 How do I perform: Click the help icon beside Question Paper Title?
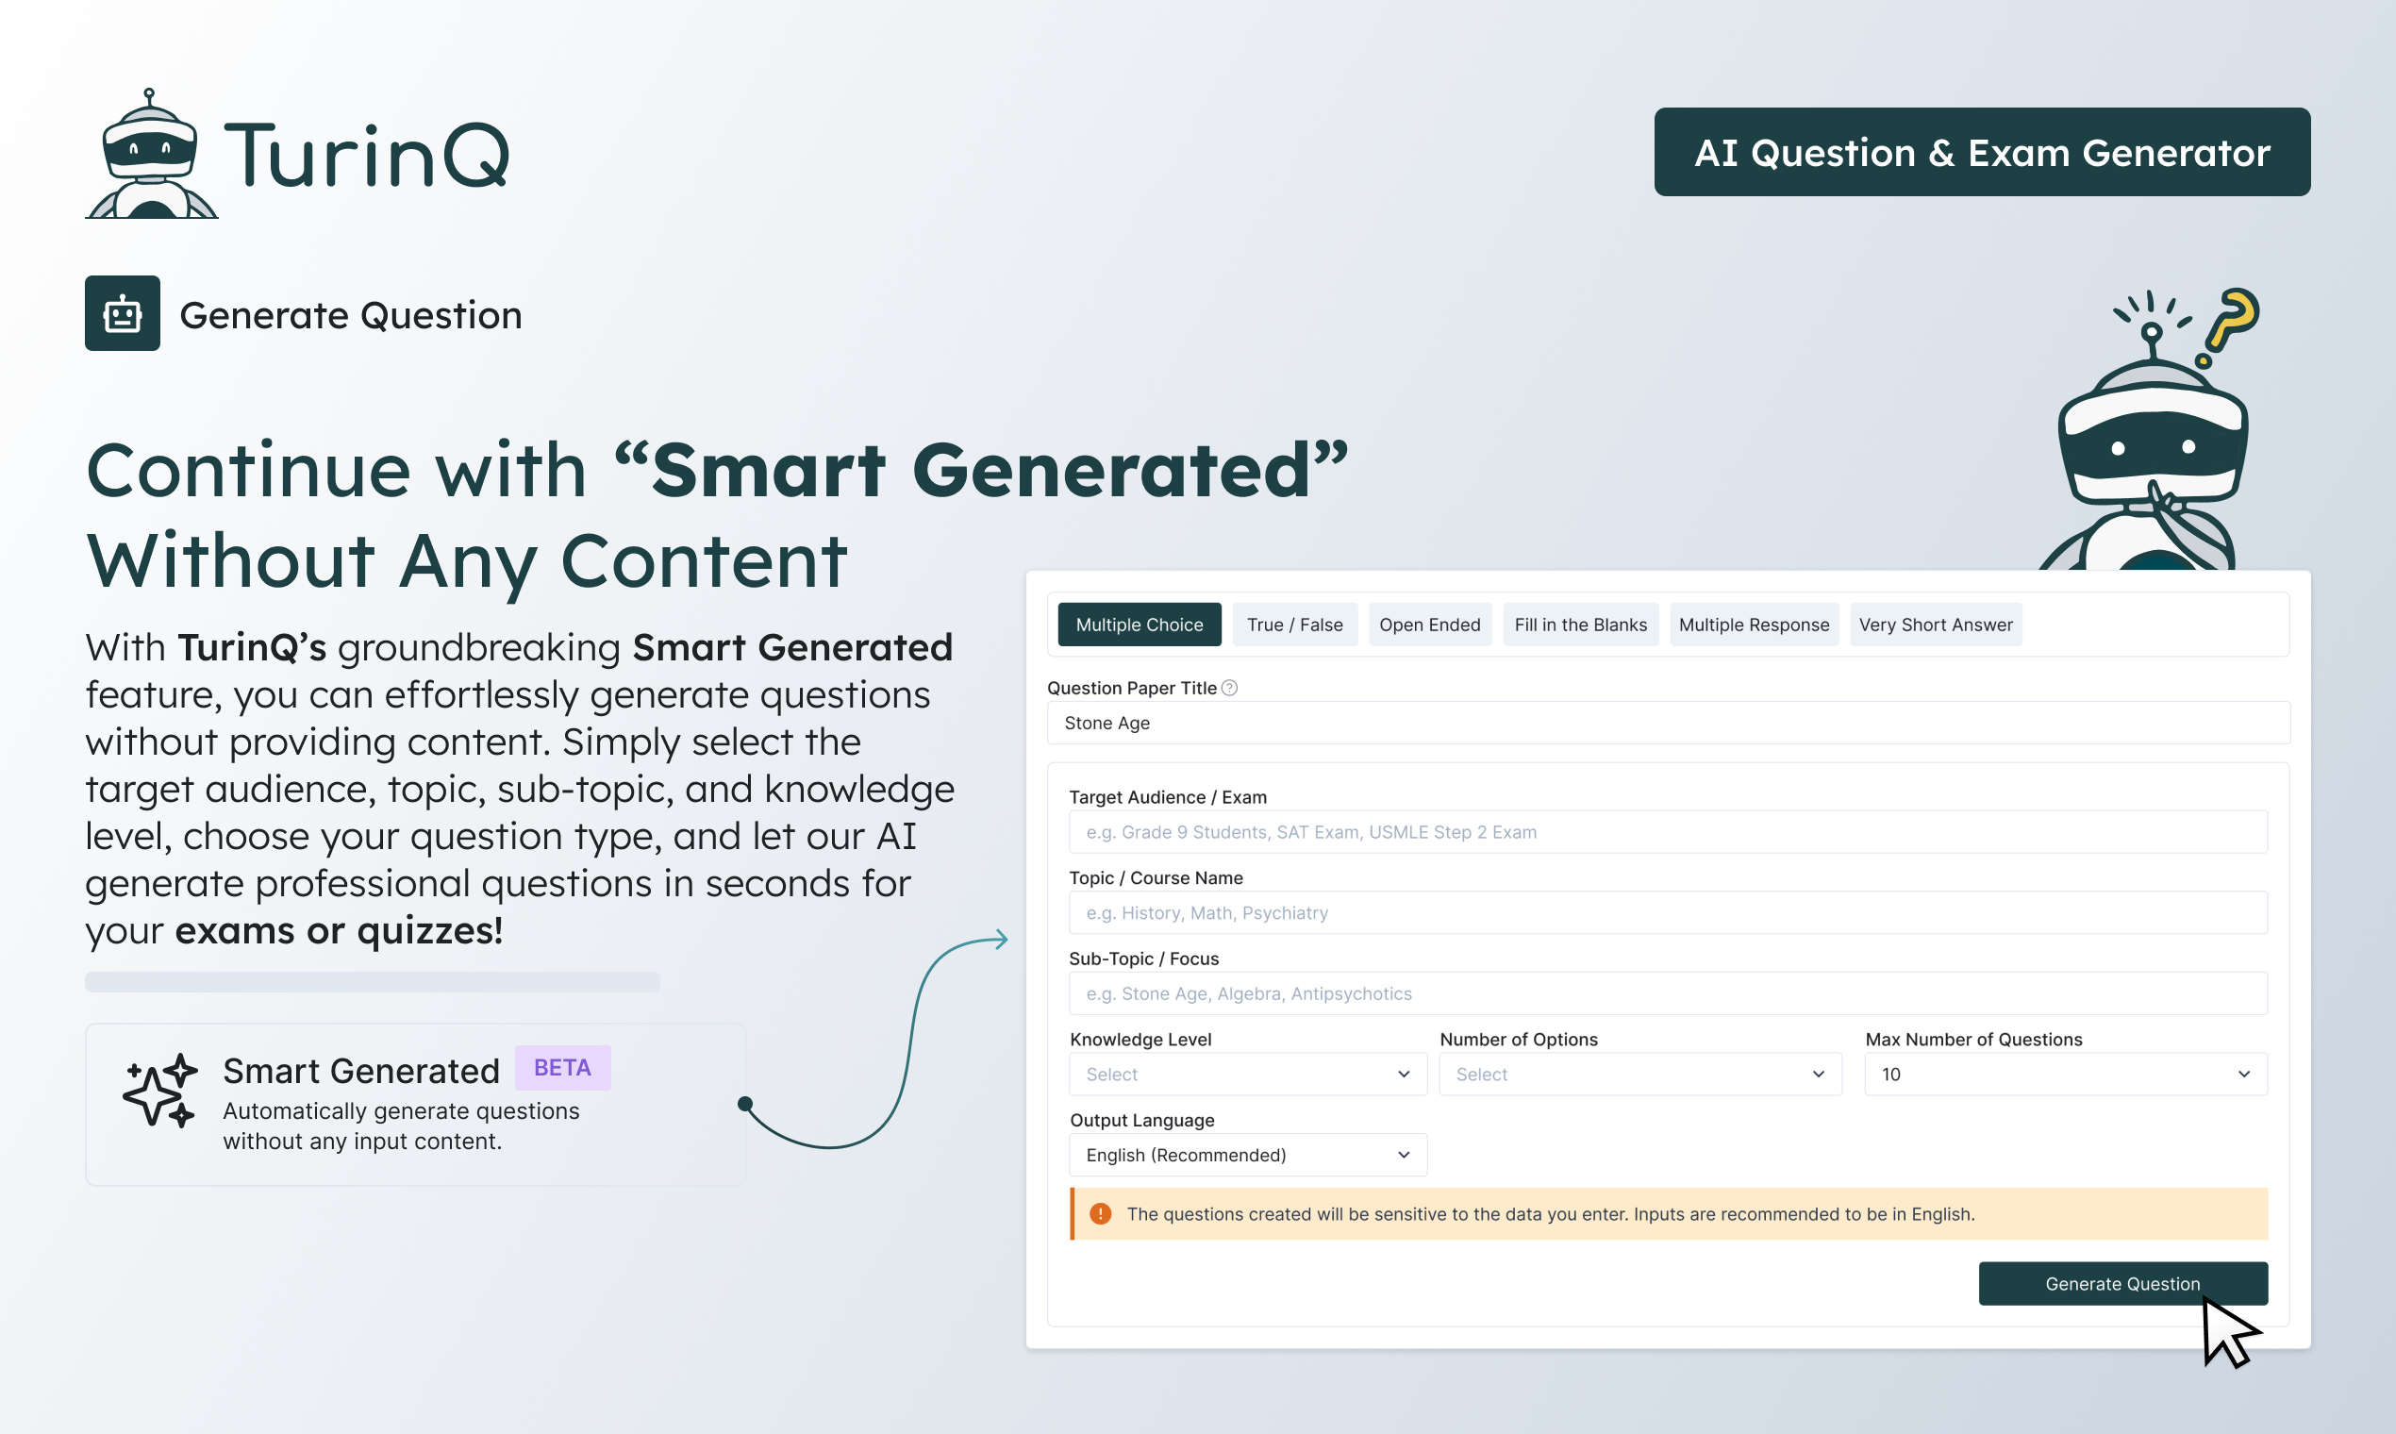point(1229,688)
